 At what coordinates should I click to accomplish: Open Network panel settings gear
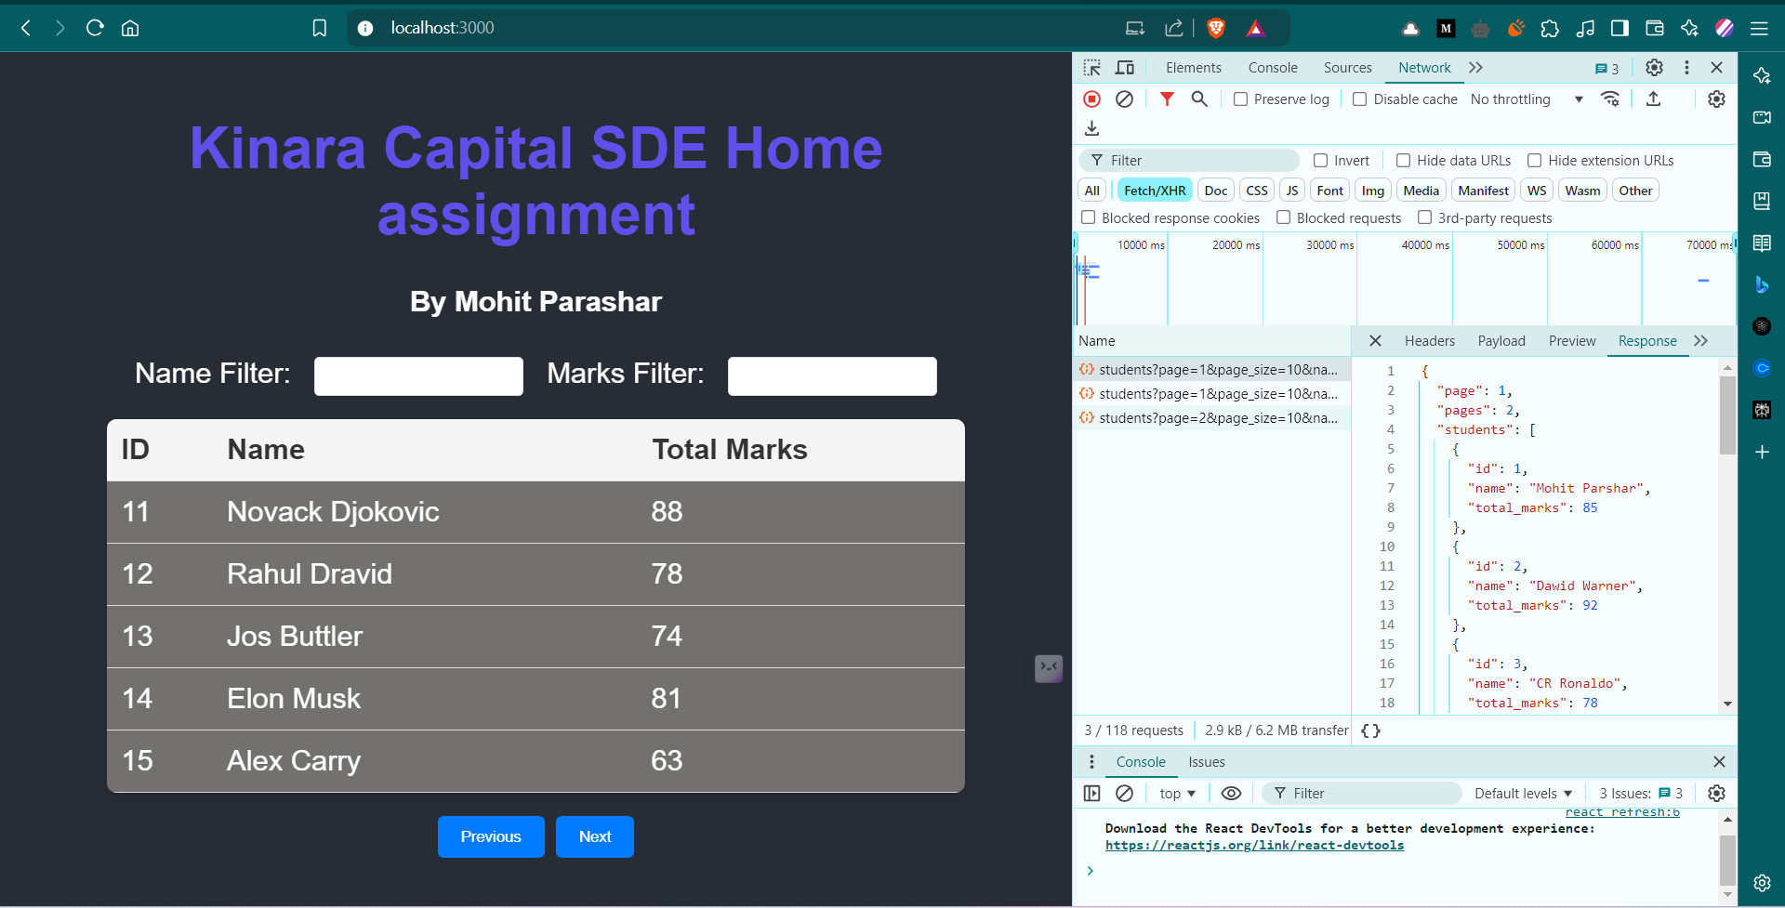click(1716, 99)
